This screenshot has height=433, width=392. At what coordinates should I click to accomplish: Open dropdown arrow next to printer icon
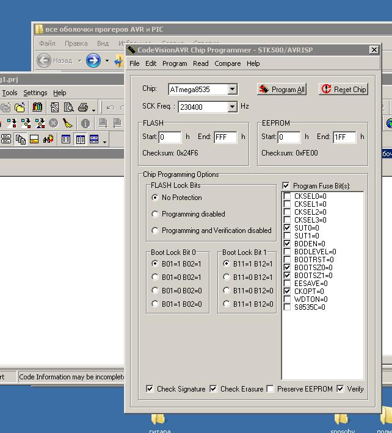tap(93, 110)
